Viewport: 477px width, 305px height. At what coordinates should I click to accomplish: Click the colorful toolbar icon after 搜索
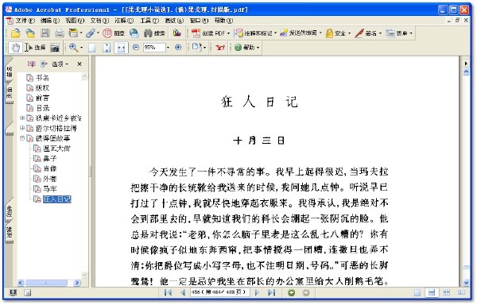(x=177, y=33)
